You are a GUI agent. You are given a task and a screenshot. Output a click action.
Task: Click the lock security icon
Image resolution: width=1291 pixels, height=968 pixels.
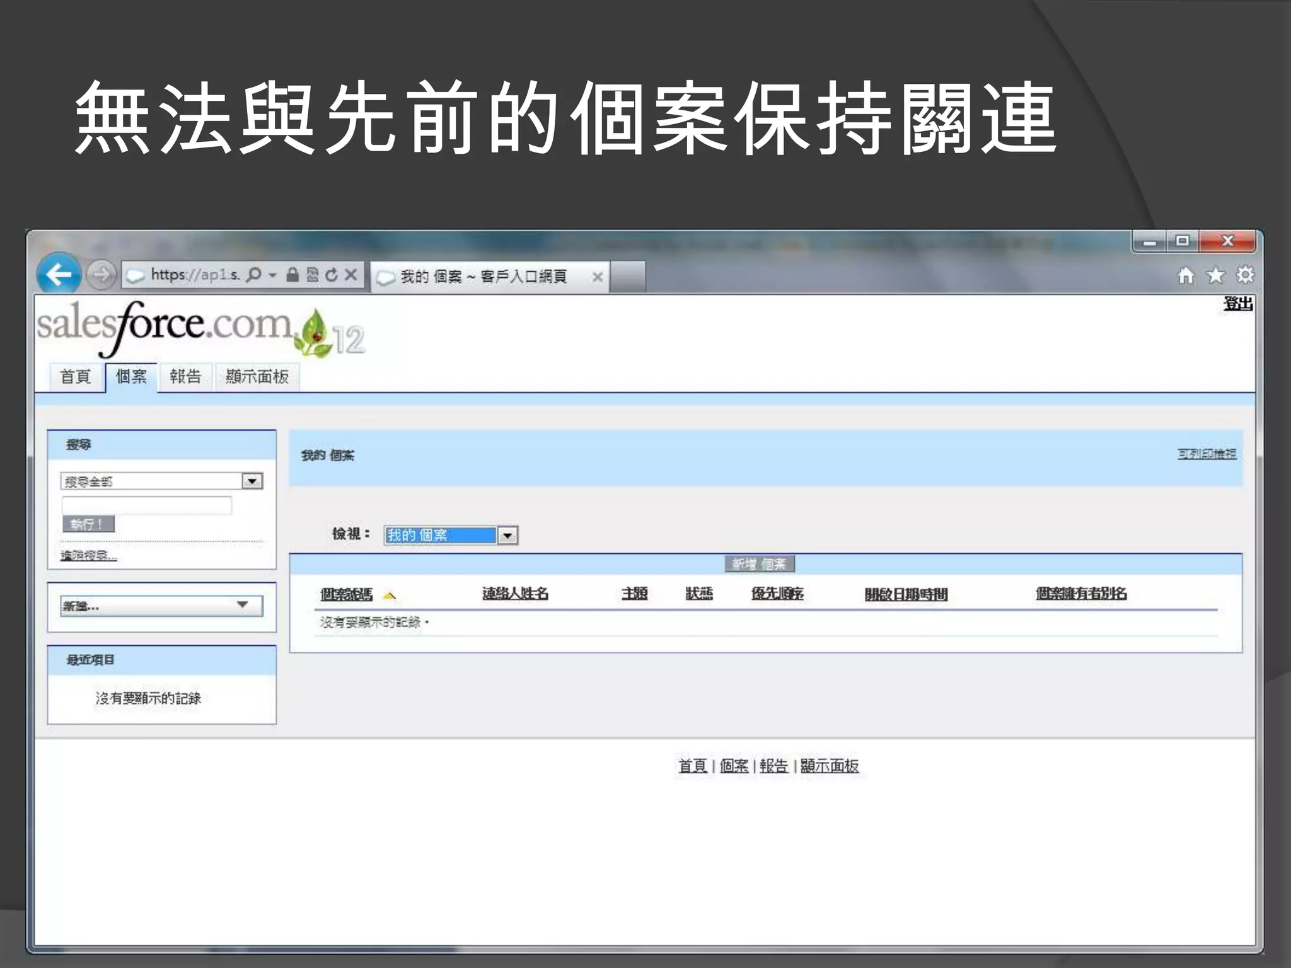point(292,275)
